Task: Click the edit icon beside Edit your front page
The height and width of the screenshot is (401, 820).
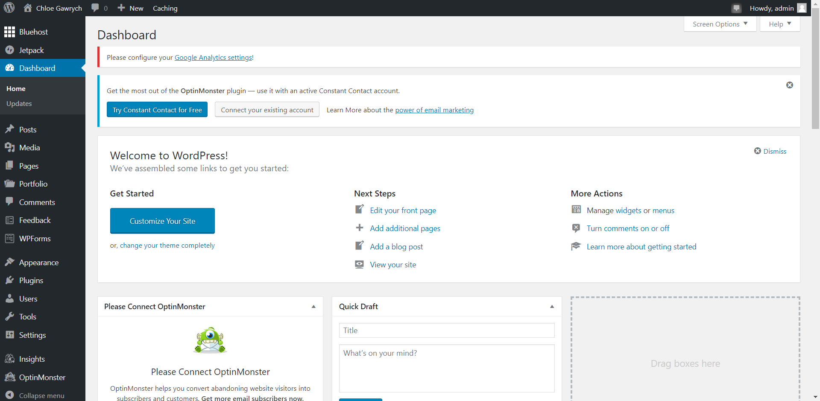Action: pyautogui.click(x=360, y=209)
